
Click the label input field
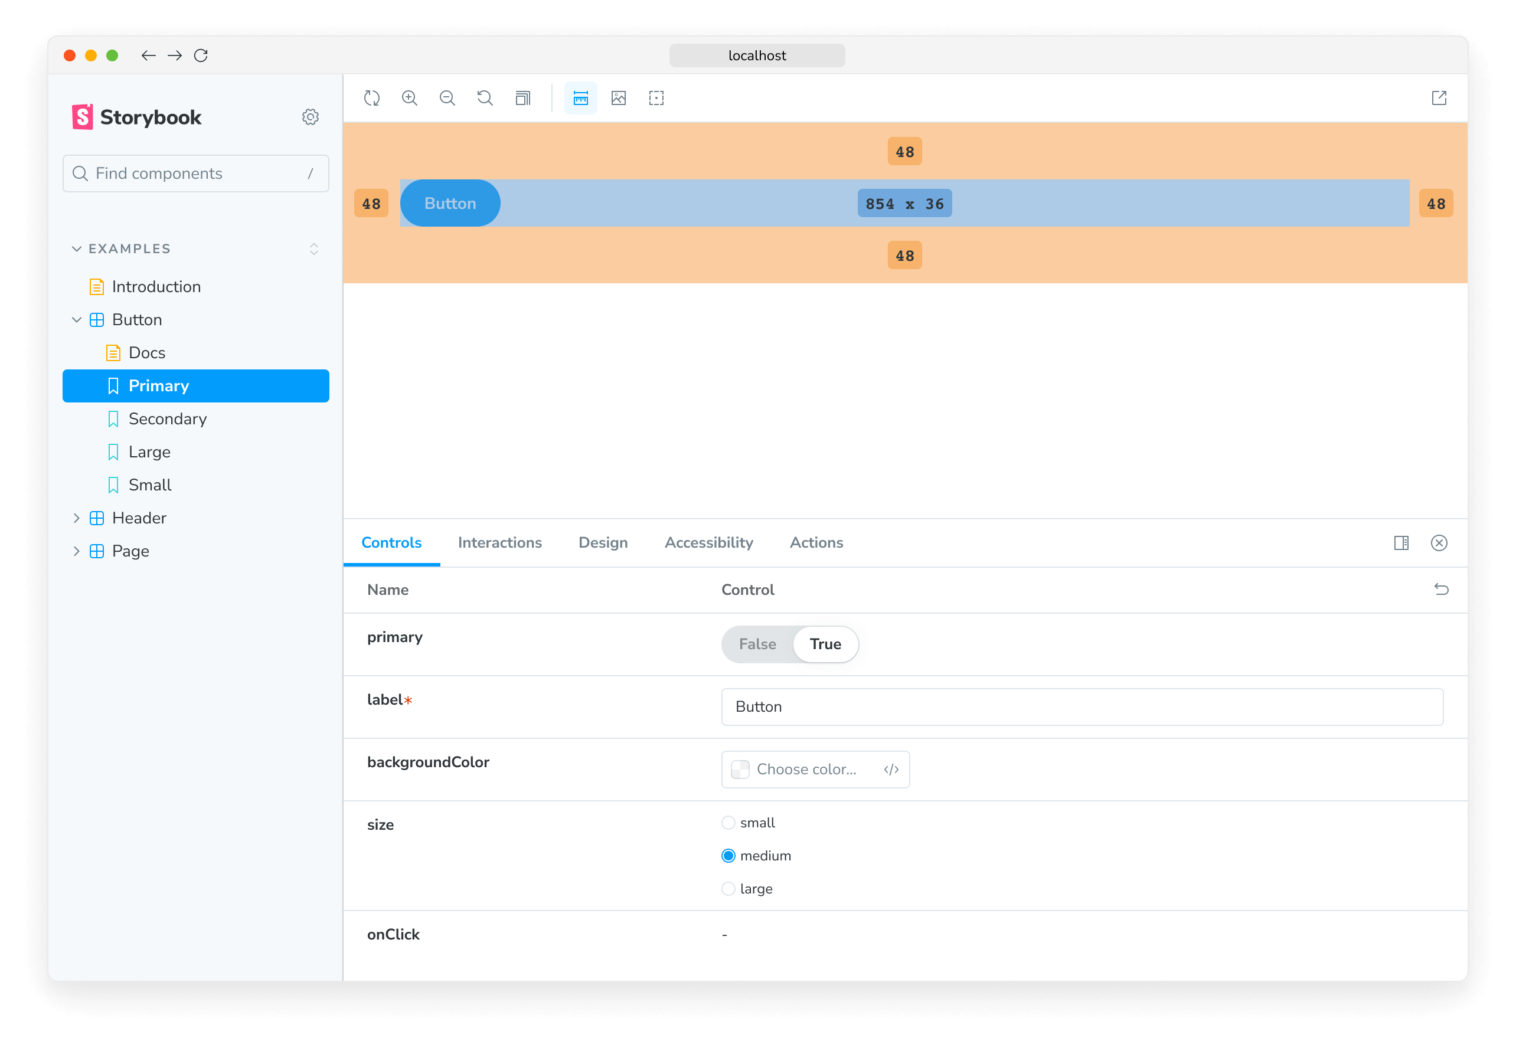pyautogui.click(x=1082, y=706)
